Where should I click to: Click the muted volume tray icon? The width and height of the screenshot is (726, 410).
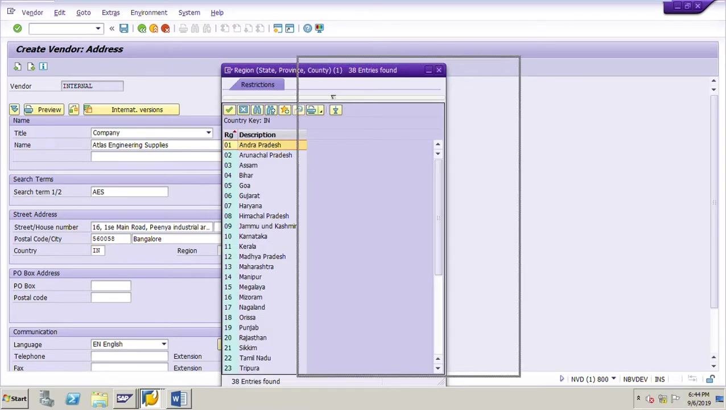[x=650, y=399]
